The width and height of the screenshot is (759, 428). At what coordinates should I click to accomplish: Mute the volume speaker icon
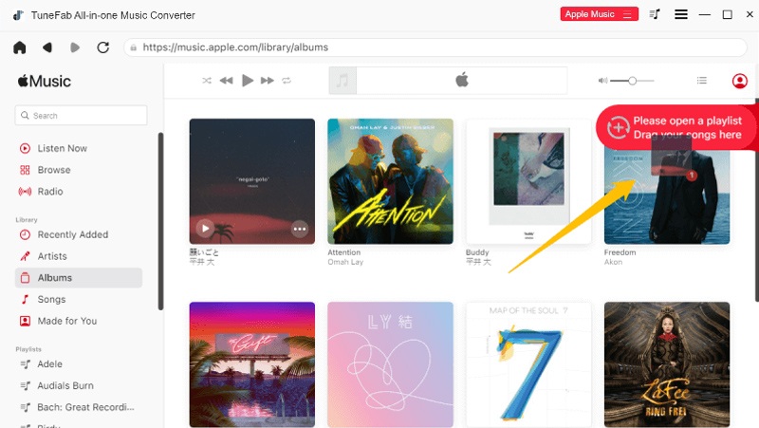pos(602,81)
